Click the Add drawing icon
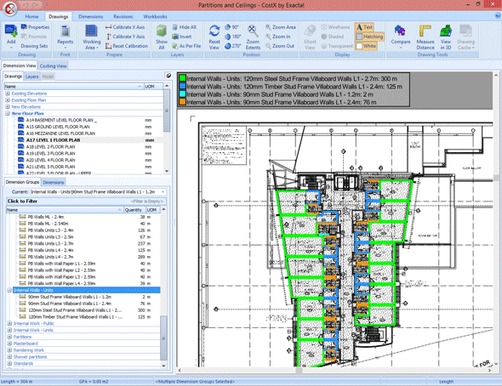Image resolution: width=502 pixels, height=386 pixels. 11,36
